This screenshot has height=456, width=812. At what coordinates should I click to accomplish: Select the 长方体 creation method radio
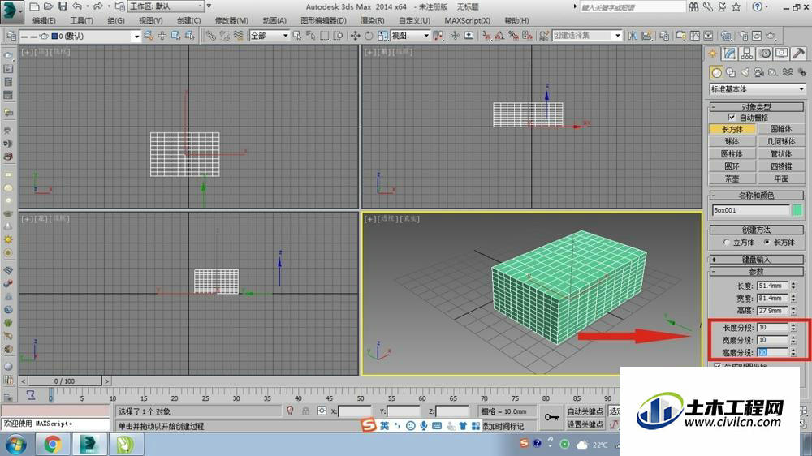pyautogui.click(x=767, y=243)
